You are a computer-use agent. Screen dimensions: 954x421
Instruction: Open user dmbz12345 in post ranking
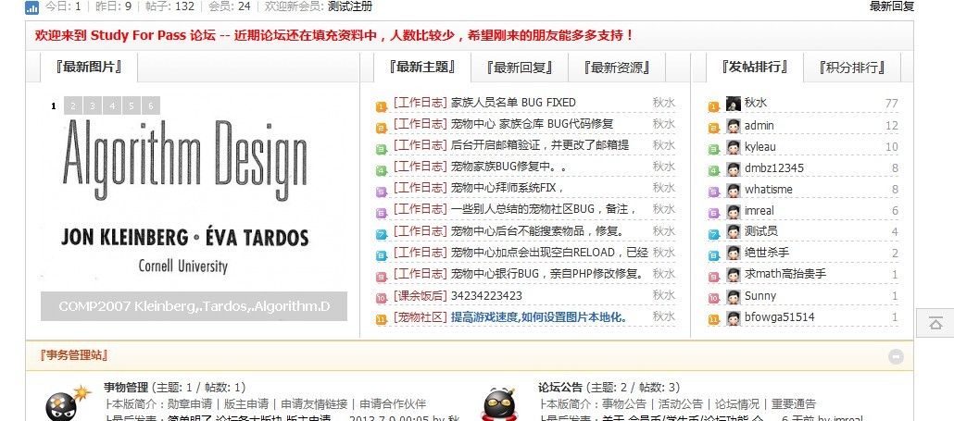click(774, 168)
